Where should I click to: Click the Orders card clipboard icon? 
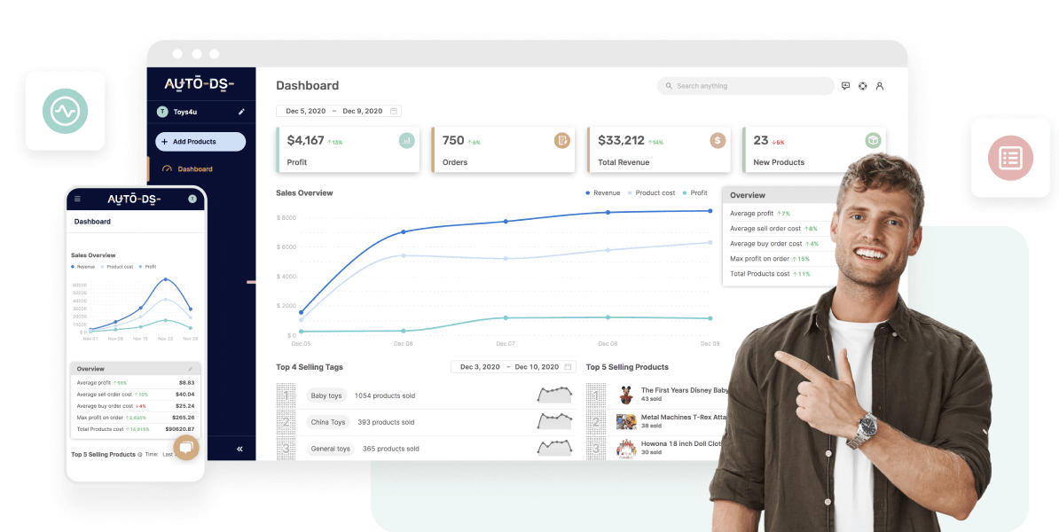coord(562,140)
